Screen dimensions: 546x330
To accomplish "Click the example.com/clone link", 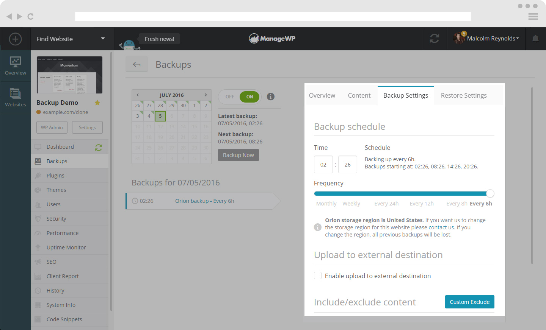I will [65, 112].
